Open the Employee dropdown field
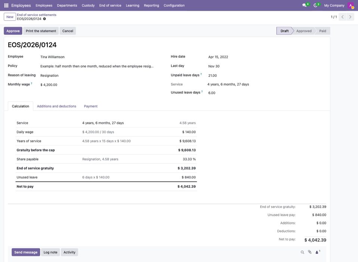This screenshot has height=262, width=358. [x=97, y=57]
